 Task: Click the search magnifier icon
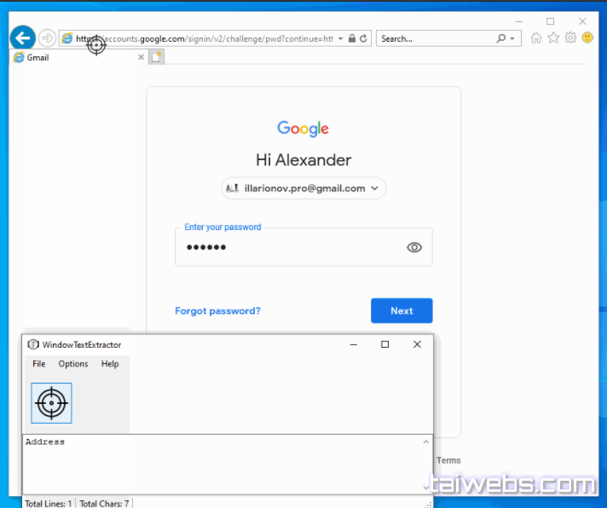tap(500, 38)
